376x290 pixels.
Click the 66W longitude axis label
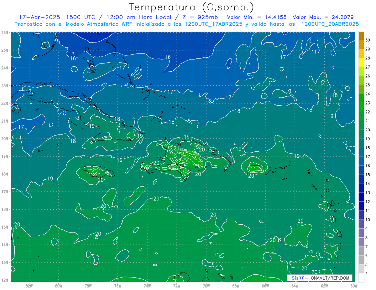click(x=265, y=286)
